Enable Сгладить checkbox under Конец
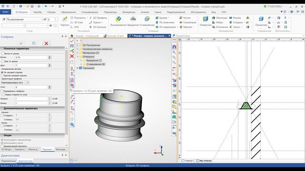 click(2, 125)
